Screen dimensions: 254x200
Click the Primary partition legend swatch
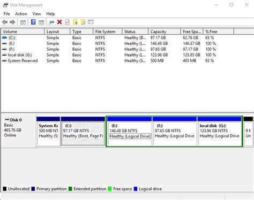[33, 189]
